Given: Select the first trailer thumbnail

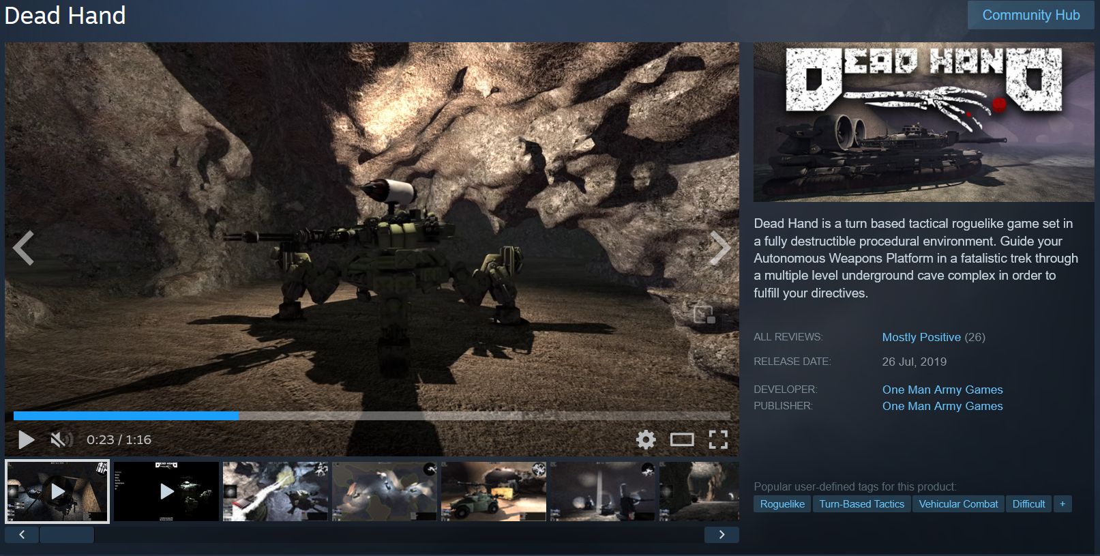Looking at the screenshot, I should (57, 491).
